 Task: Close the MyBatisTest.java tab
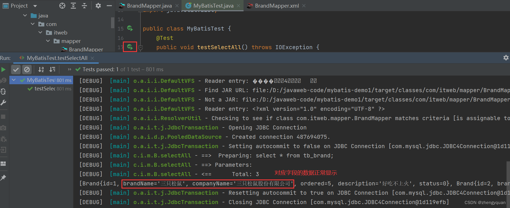238,6
